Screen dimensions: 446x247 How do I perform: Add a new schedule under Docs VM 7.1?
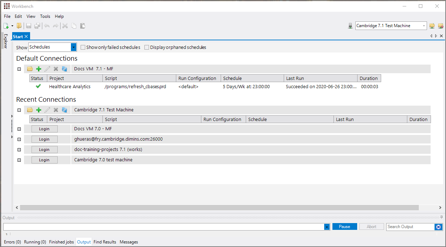[38, 69]
